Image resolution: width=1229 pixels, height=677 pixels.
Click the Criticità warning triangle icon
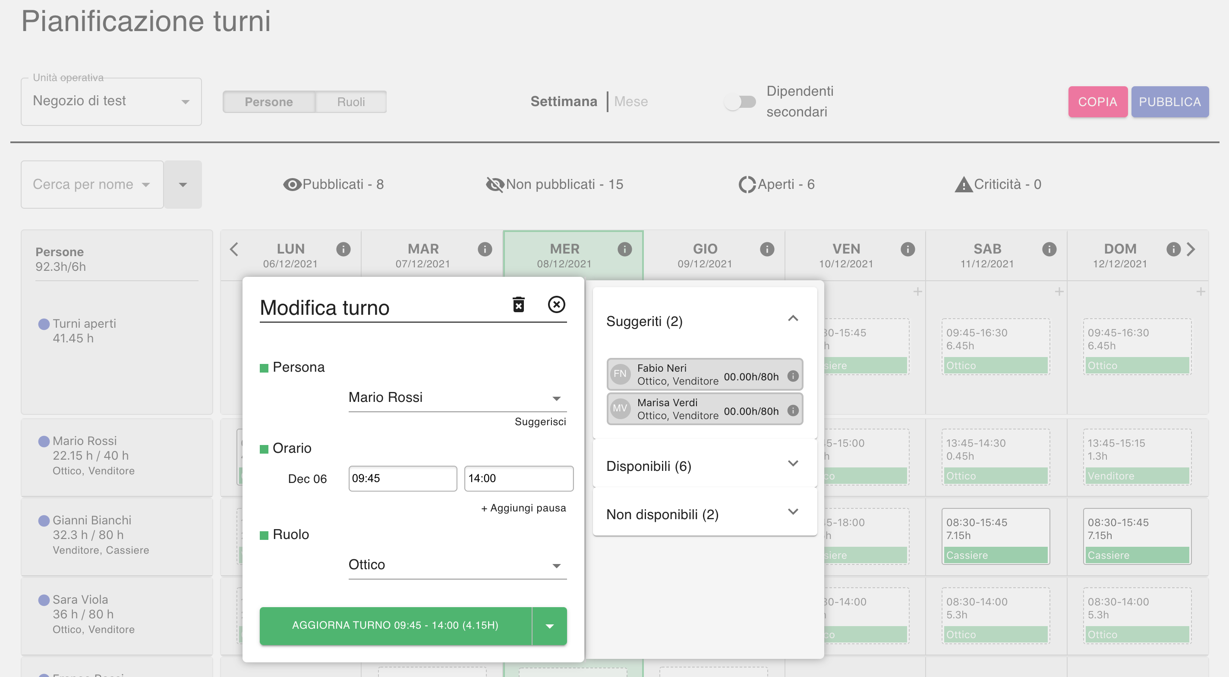click(x=963, y=185)
